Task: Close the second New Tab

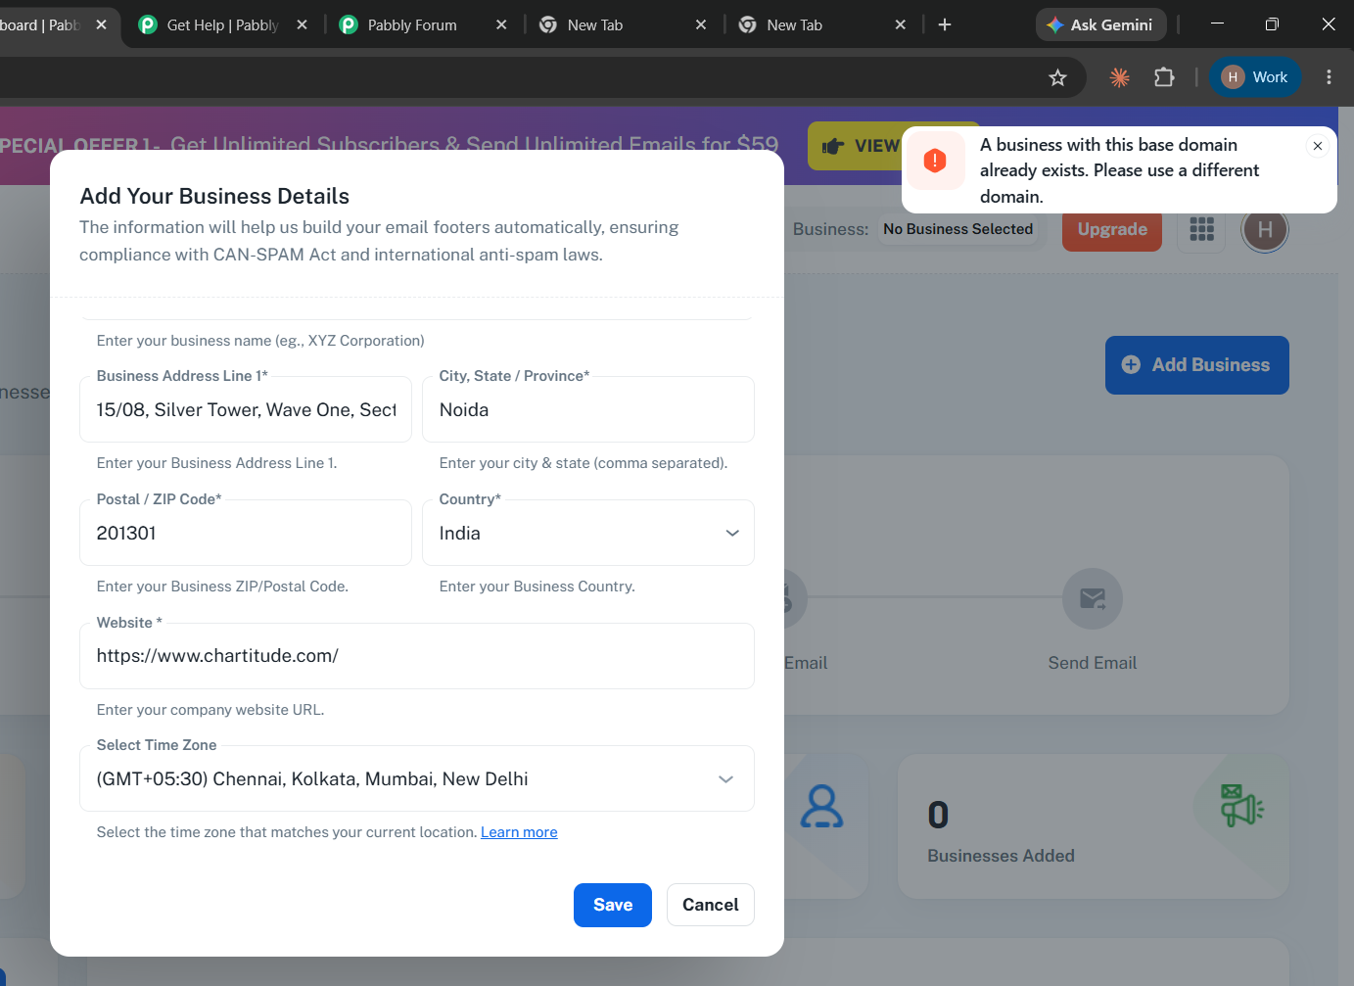Action: (901, 24)
